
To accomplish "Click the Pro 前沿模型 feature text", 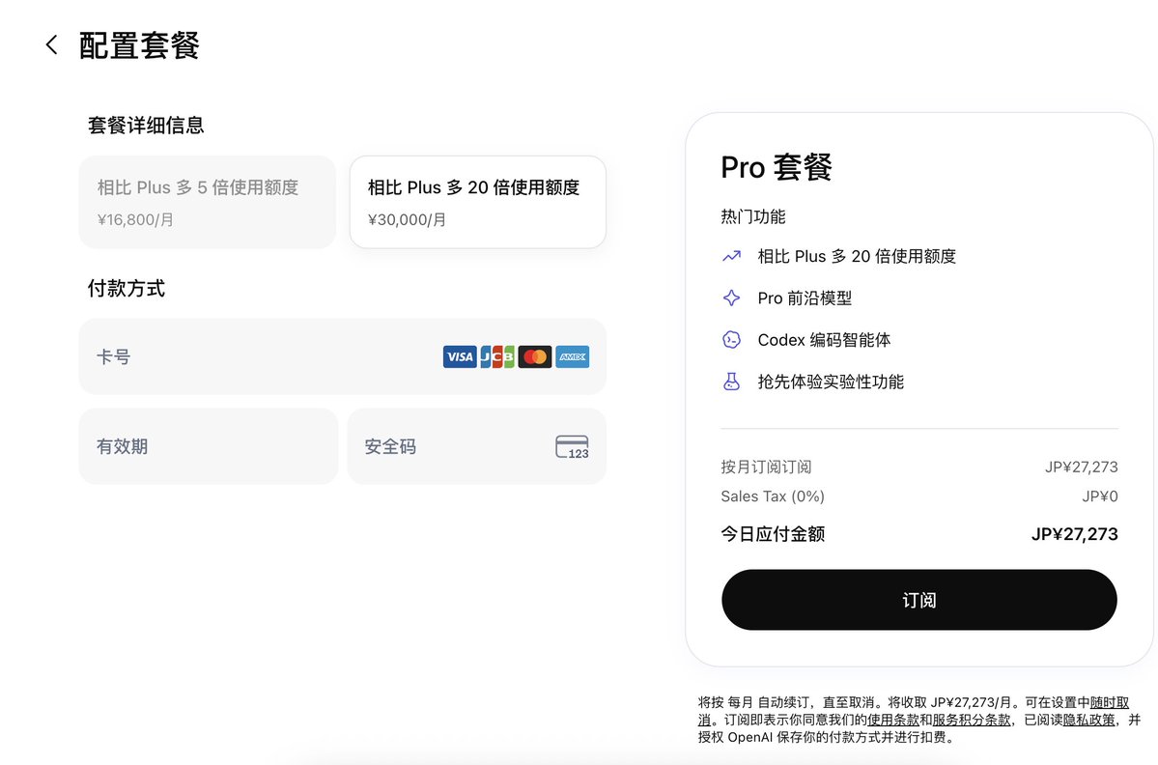I will point(805,298).
